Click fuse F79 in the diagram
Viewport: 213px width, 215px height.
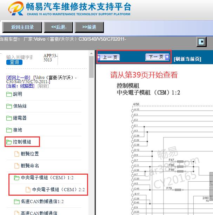click(x=178, y=190)
